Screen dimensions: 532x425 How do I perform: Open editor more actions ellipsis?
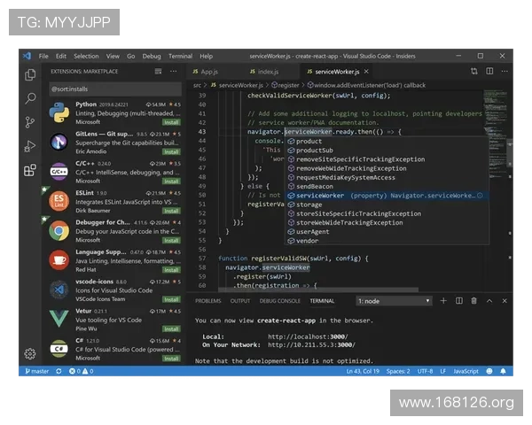[x=505, y=71]
